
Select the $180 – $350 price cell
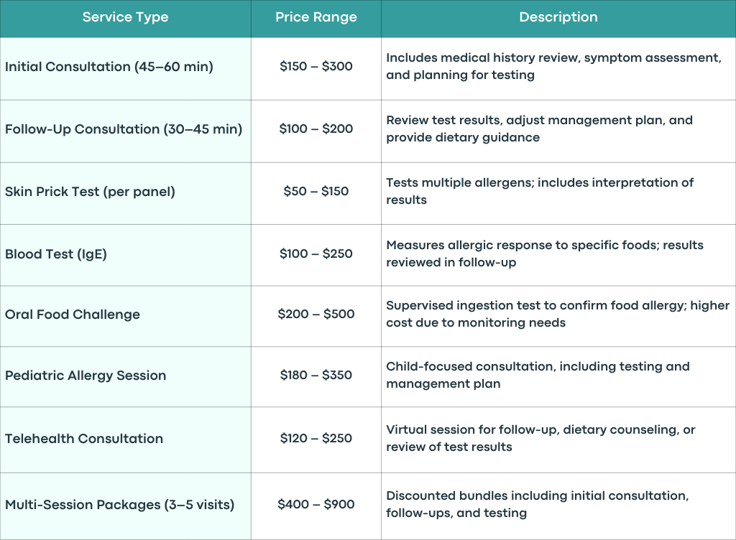pos(316,377)
